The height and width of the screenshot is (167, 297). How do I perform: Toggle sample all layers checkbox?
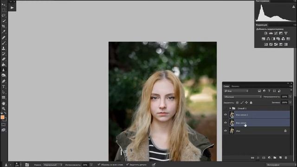coord(99,165)
